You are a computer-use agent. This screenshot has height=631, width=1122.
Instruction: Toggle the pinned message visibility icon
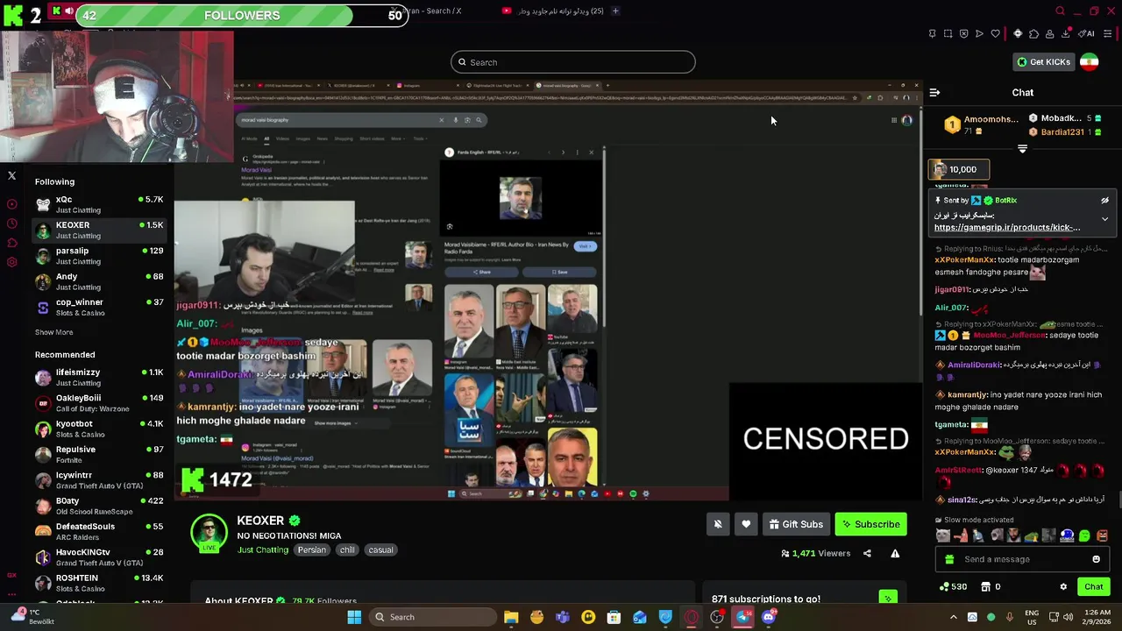(1104, 200)
